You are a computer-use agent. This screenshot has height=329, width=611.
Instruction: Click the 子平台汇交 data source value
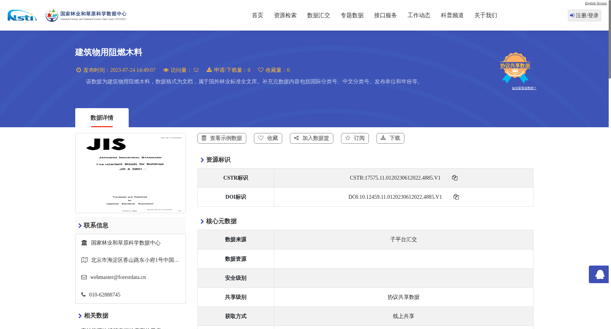[404, 240]
